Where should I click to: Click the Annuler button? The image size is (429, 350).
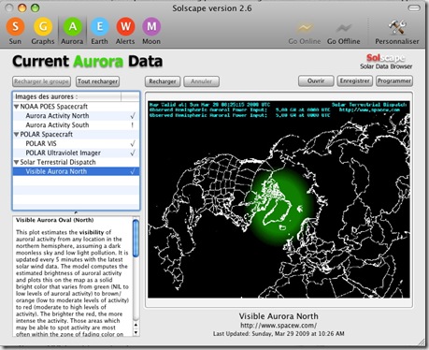(x=201, y=81)
